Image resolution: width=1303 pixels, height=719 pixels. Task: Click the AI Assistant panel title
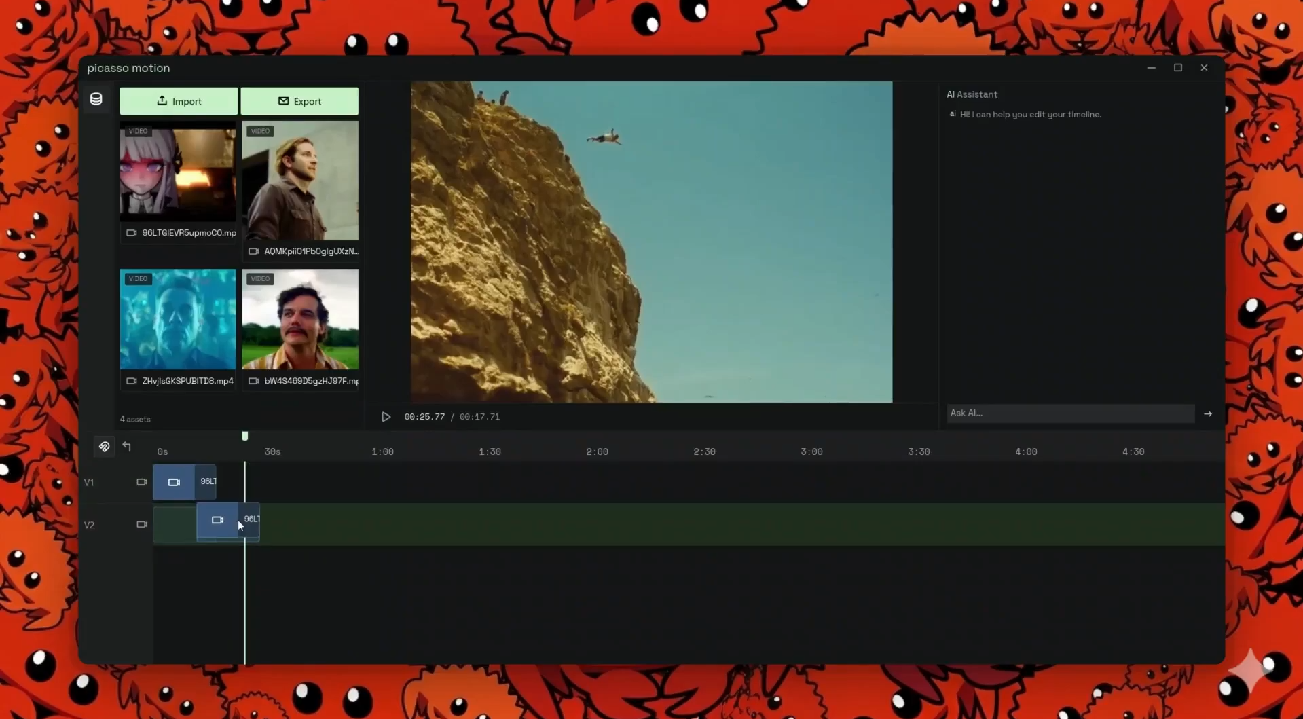pyautogui.click(x=972, y=94)
